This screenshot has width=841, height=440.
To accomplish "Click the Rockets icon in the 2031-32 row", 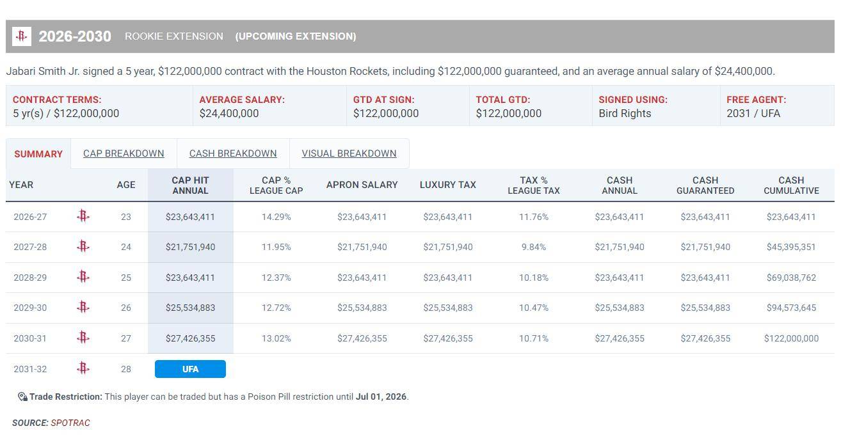I will 83,368.
